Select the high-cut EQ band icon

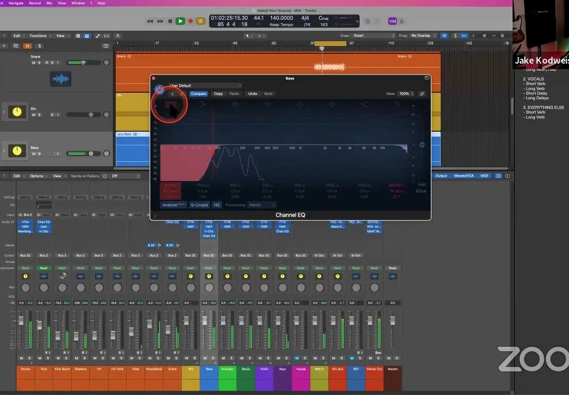tap(397, 104)
